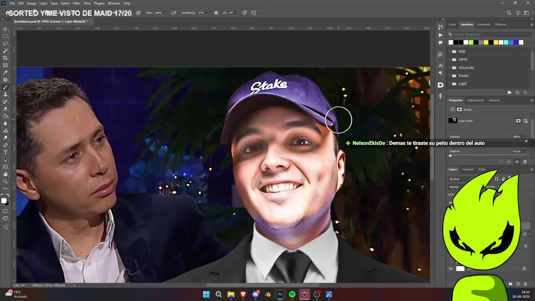The width and height of the screenshot is (535, 301).
Task: Expand the Pastel swatch group
Action: click(x=450, y=76)
